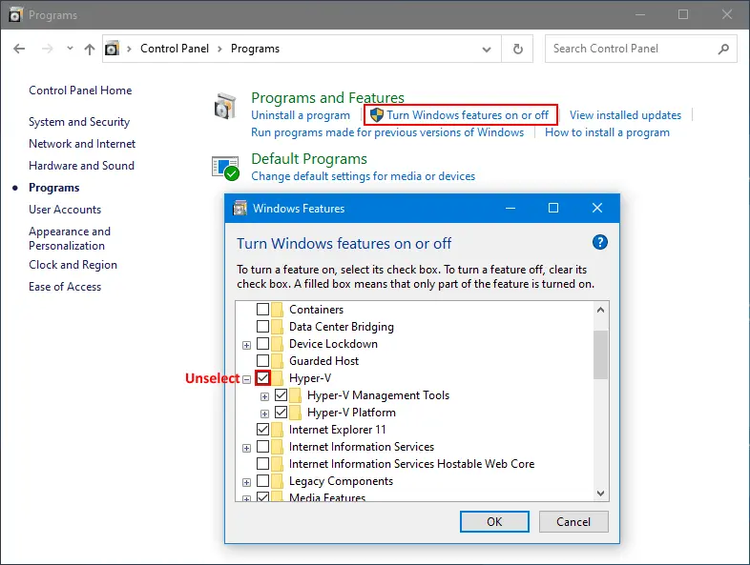The width and height of the screenshot is (750, 565).
Task: Click How to install a program
Action: (x=607, y=132)
